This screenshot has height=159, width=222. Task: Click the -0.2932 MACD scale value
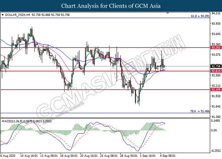pyautogui.click(x=216, y=151)
